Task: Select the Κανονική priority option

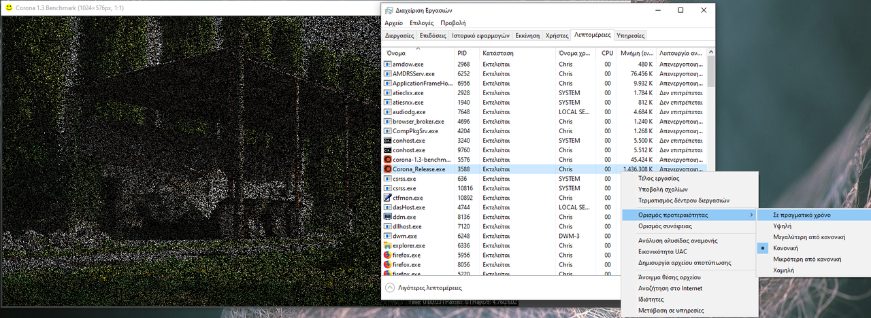Action: 813,248
